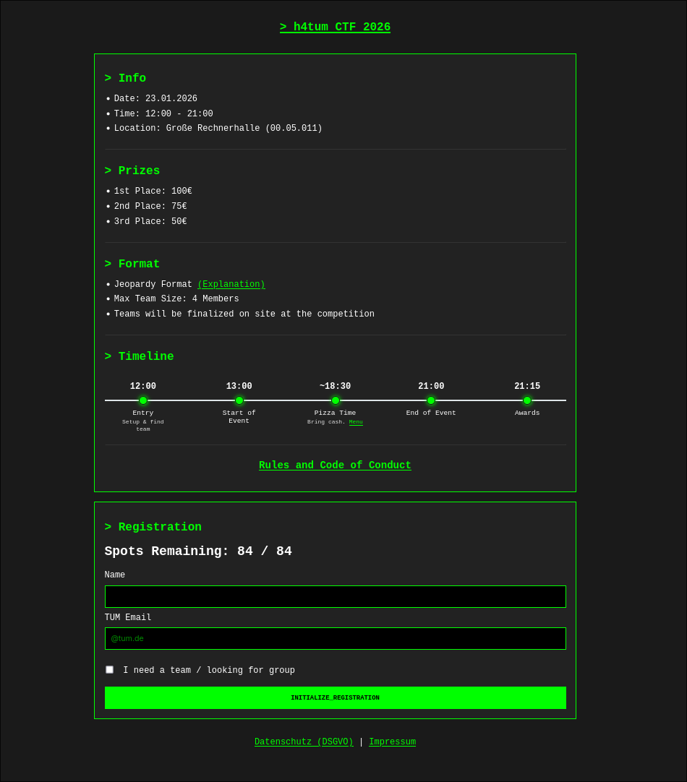Click the 21:15 Awards timeline dot
Image resolution: width=687 pixels, height=782 pixels.
tap(527, 400)
